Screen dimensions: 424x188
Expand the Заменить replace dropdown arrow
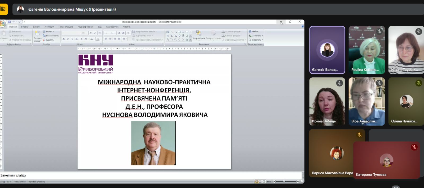(263, 36)
